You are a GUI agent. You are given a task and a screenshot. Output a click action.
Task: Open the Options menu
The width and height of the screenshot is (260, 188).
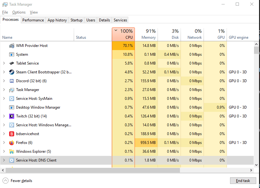(x=19, y=12)
